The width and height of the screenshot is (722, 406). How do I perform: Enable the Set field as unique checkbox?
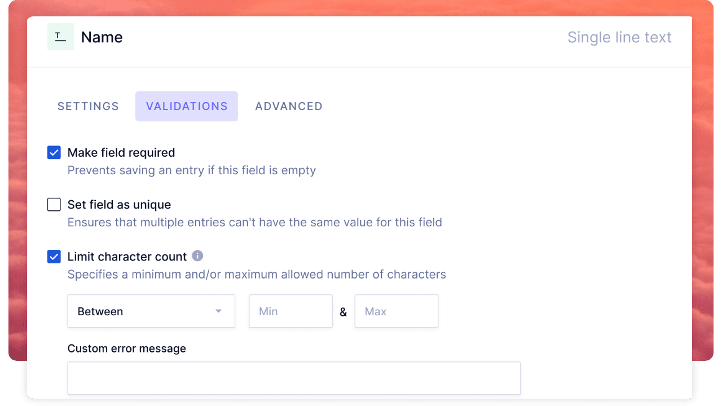(54, 205)
